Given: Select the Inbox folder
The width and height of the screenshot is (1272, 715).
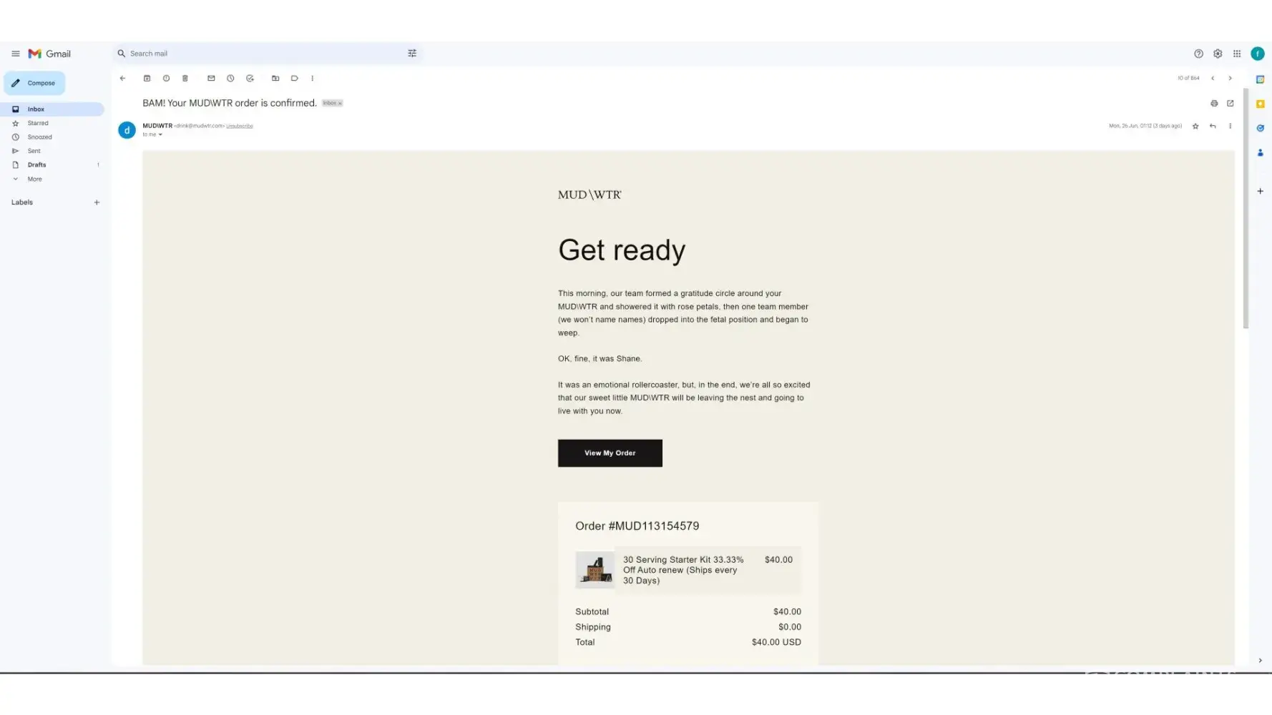Looking at the screenshot, I should point(52,109).
